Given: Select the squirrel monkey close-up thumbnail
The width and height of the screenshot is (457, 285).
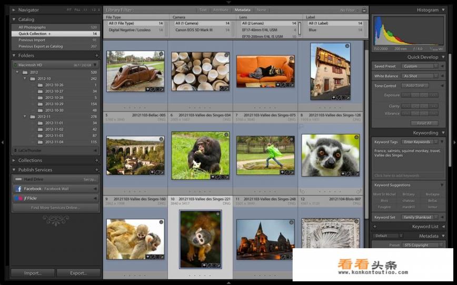Looking at the screenshot, I should pyautogui.click(x=200, y=239).
